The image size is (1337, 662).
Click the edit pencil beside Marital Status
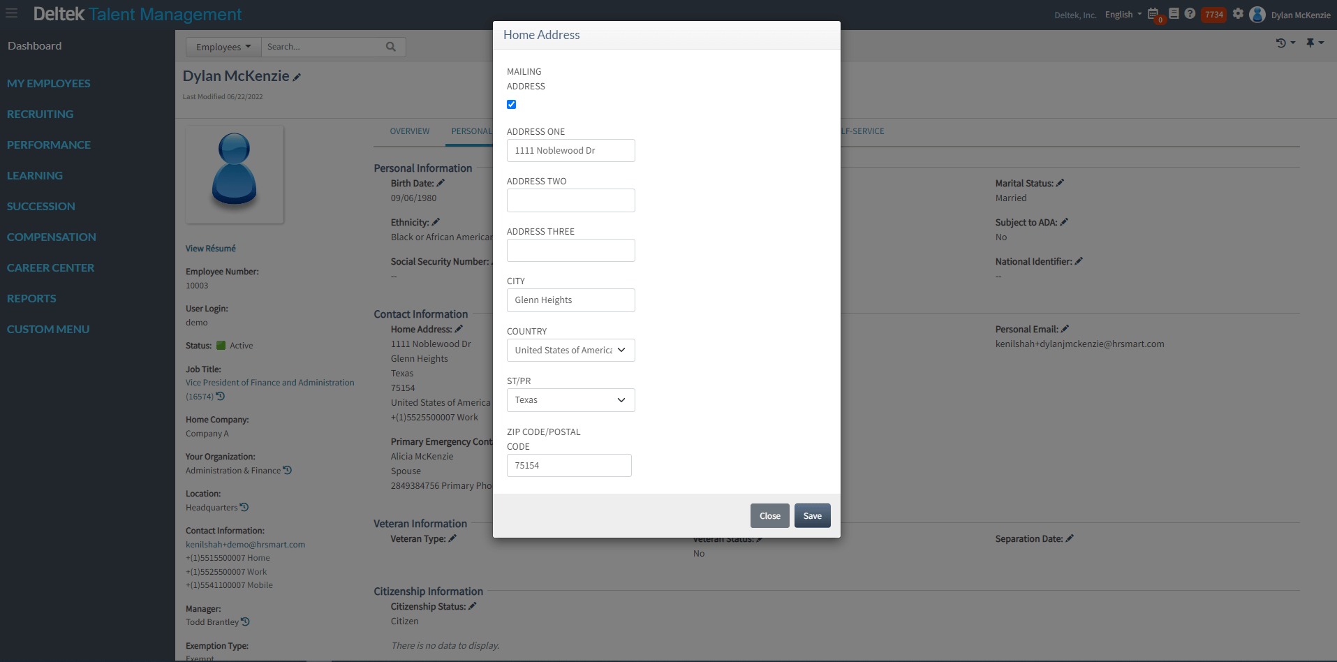(1060, 182)
